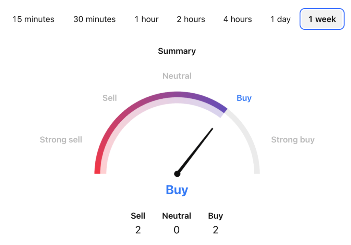The width and height of the screenshot is (351, 245).
Task: Click the Strong sell gauge label
Action: [61, 139]
